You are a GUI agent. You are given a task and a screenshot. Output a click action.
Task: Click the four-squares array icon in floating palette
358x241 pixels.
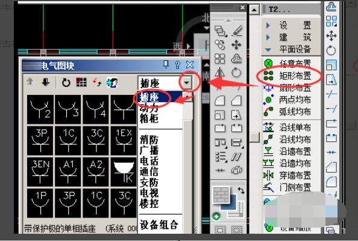219,59
